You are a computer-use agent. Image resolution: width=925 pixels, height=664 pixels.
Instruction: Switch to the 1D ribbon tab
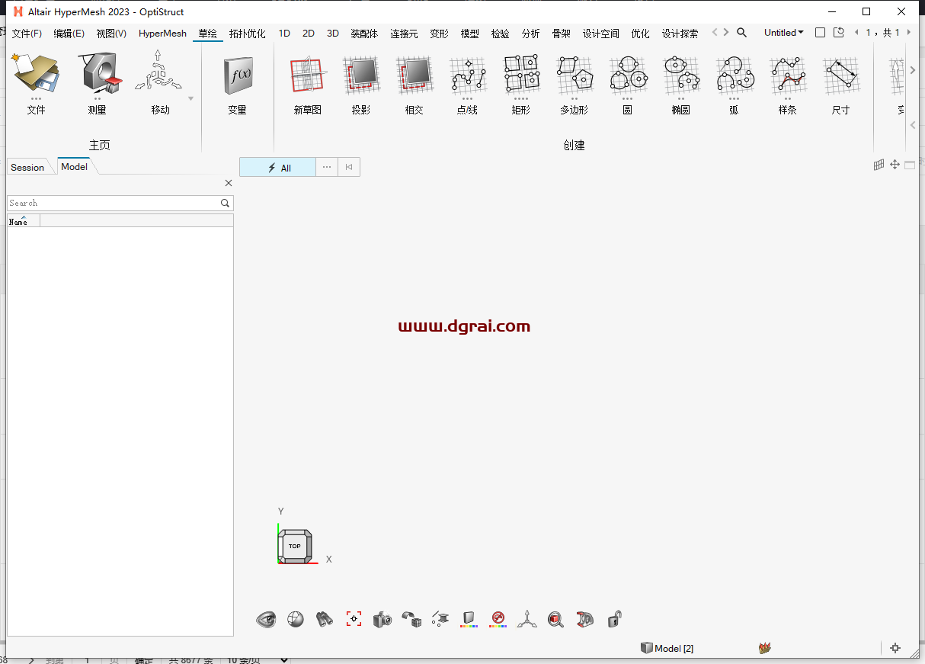(284, 34)
